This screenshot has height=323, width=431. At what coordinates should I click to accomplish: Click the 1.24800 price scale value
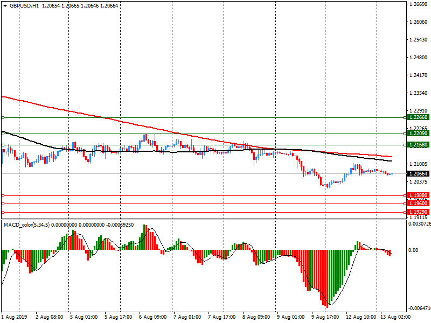point(419,58)
